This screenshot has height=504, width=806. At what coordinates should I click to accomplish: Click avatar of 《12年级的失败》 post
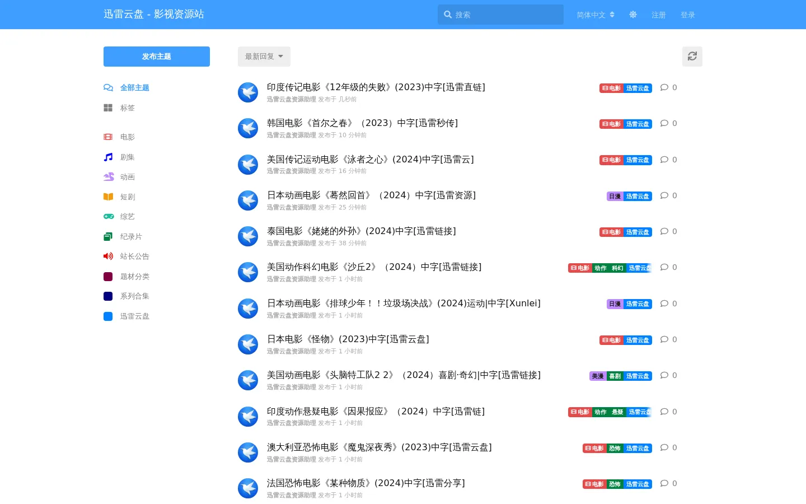(248, 92)
